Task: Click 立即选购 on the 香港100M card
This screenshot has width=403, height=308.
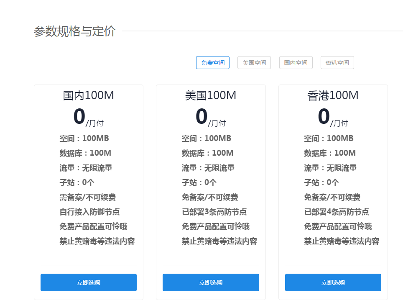Action: pos(333,282)
